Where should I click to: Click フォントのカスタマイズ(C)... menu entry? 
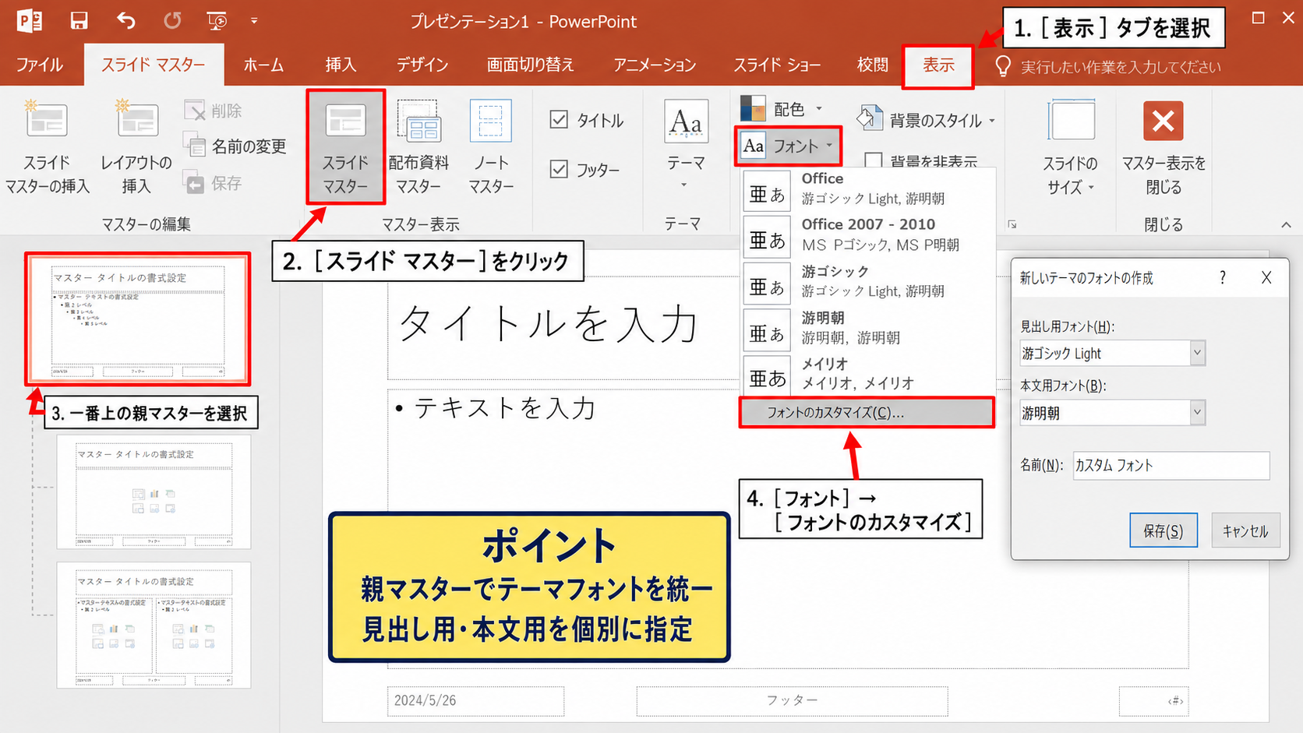click(867, 413)
